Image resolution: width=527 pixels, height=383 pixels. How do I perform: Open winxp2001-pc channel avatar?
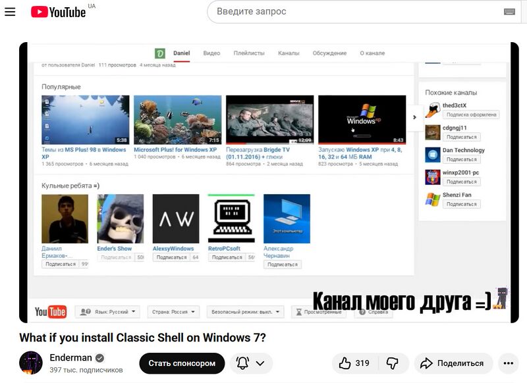(433, 177)
